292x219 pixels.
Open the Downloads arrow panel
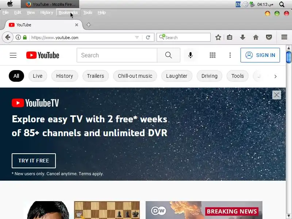pyautogui.click(x=242, y=38)
